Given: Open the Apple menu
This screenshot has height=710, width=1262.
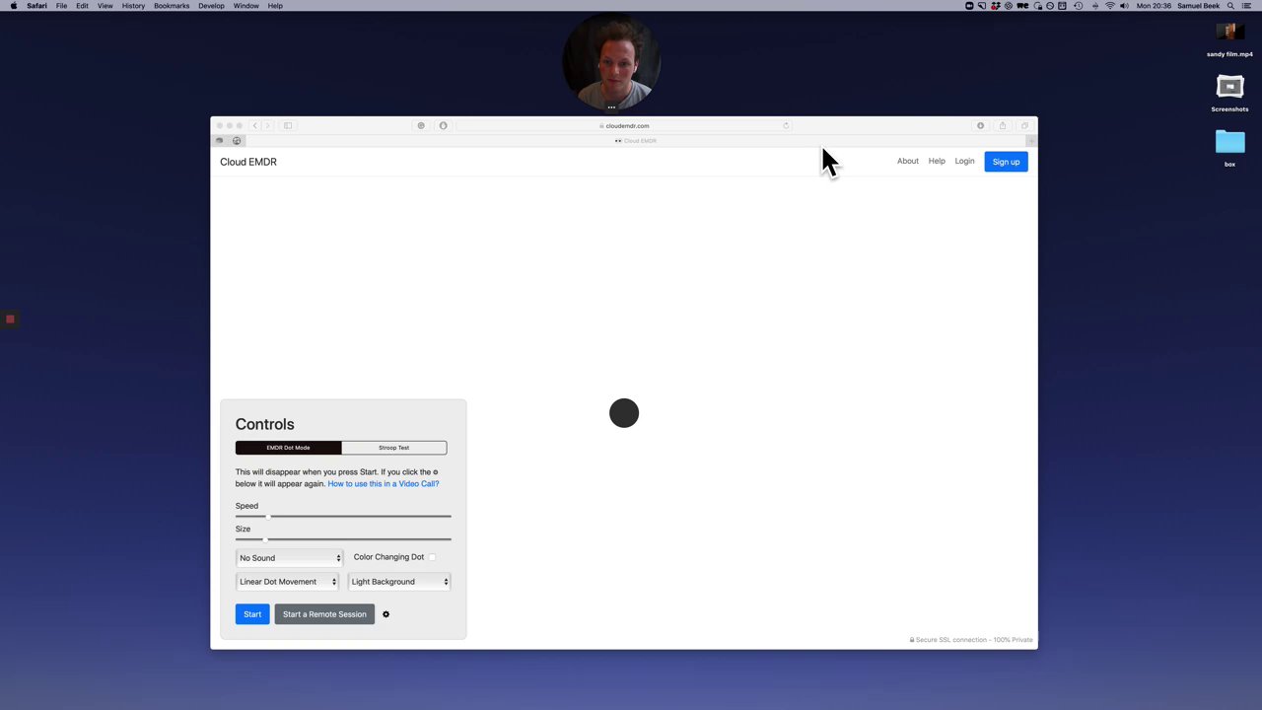Looking at the screenshot, I should pos(13,6).
